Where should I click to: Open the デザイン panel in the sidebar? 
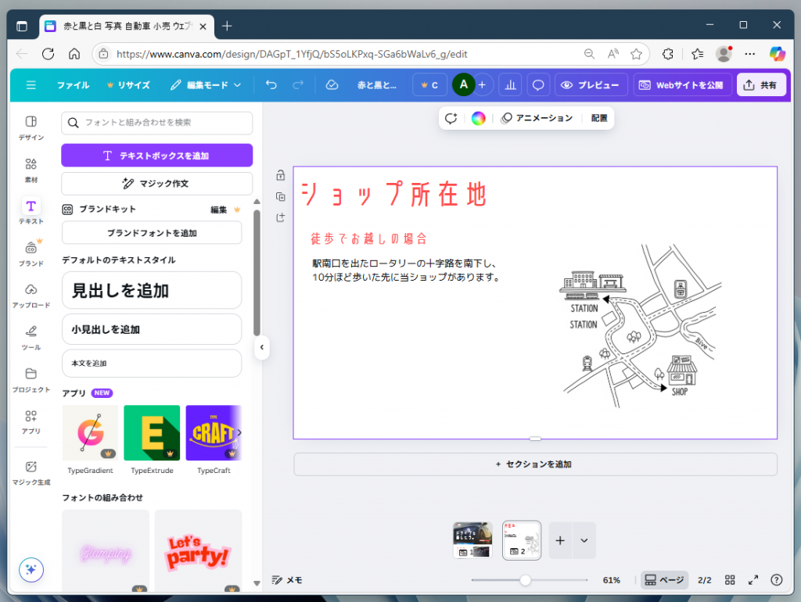click(31, 127)
